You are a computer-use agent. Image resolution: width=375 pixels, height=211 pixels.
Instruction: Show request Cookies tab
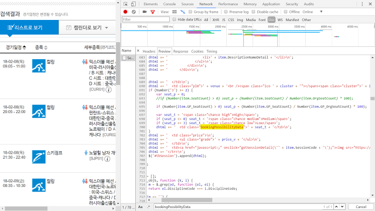pyautogui.click(x=197, y=51)
